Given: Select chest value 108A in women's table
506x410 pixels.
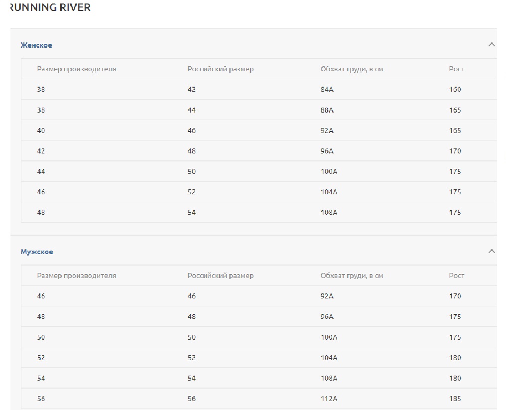Looking at the screenshot, I should pos(329,212).
